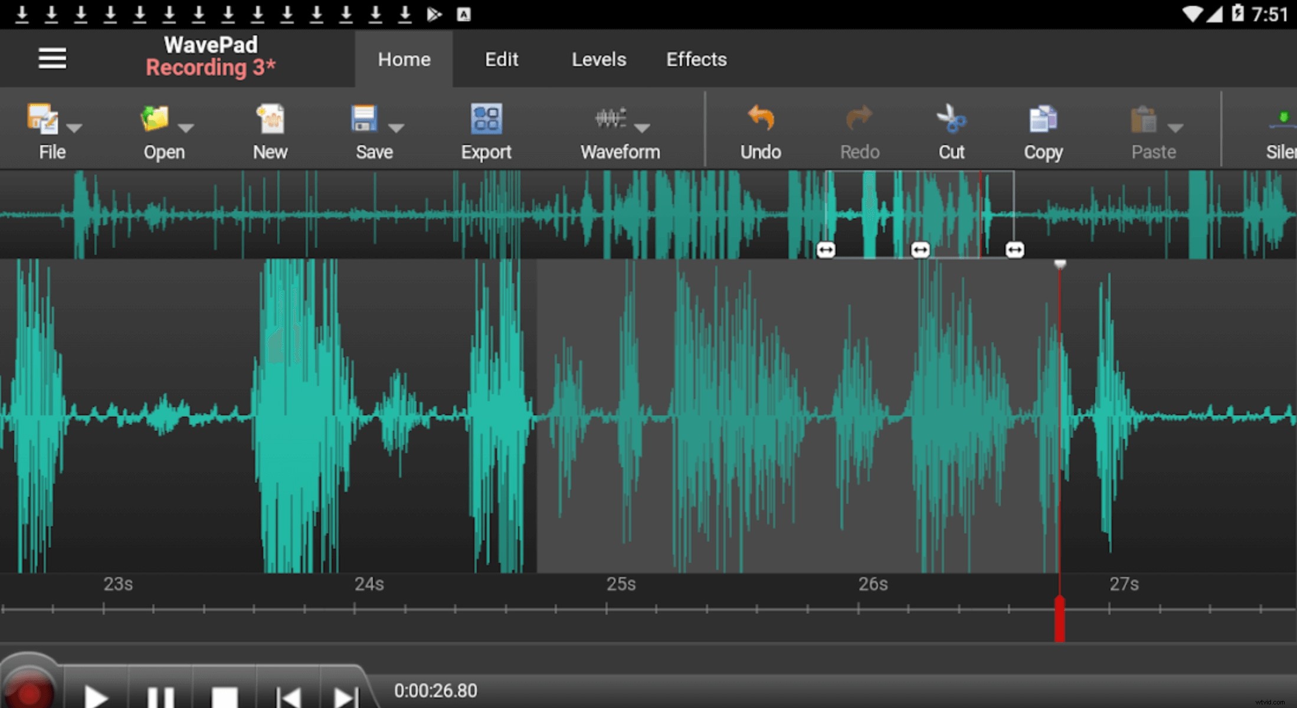Cut the selected audio region
Viewport: 1297px width, 708px height.
tap(951, 118)
